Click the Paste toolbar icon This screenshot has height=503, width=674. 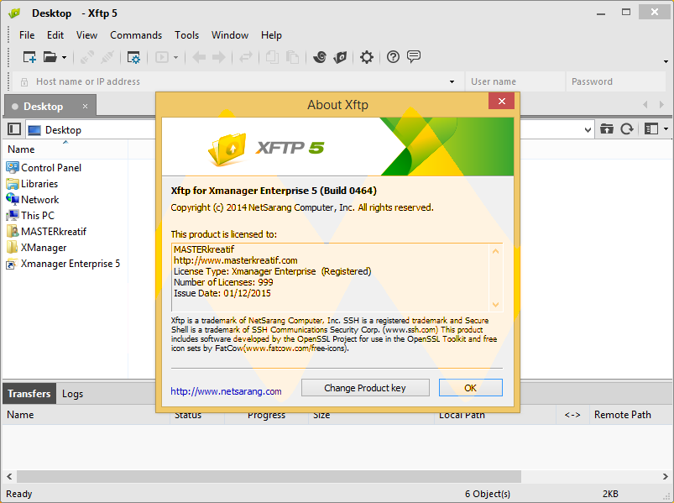(x=292, y=57)
